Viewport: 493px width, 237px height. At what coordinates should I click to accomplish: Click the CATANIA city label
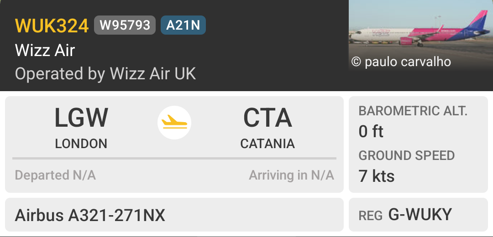click(x=267, y=144)
